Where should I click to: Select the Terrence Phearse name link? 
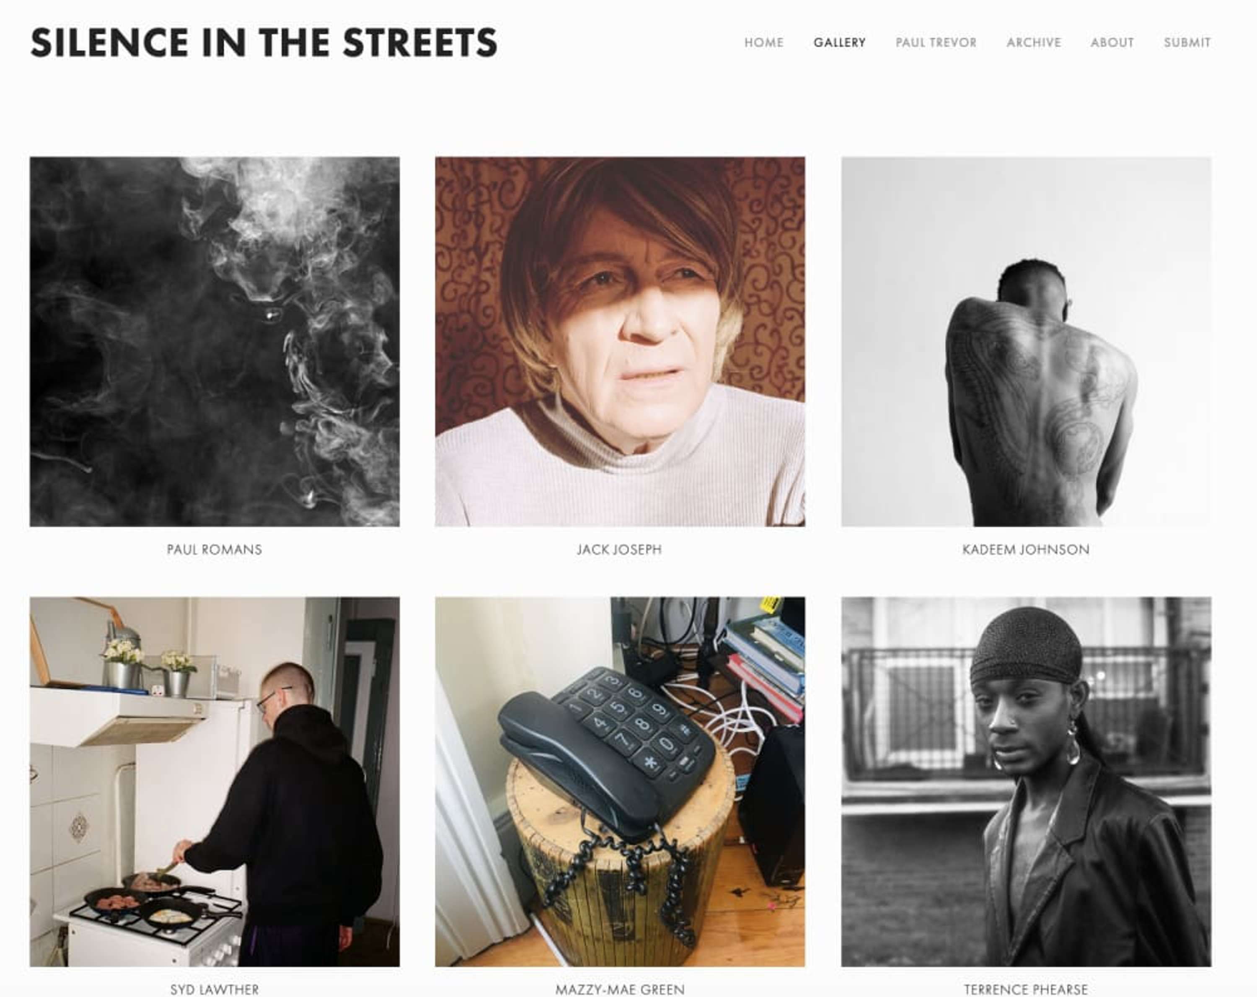1026,989
